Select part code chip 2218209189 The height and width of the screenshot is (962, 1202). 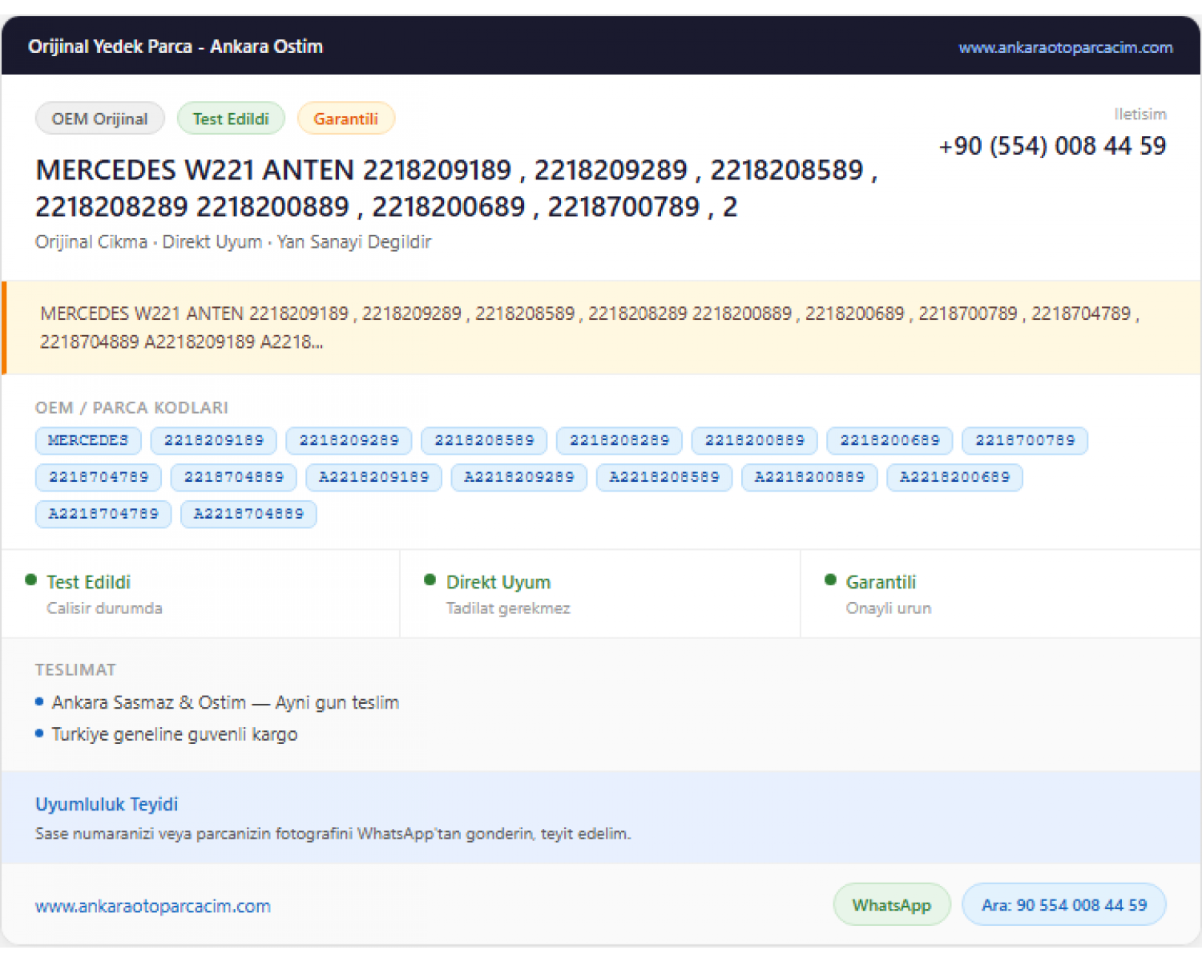pos(214,440)
